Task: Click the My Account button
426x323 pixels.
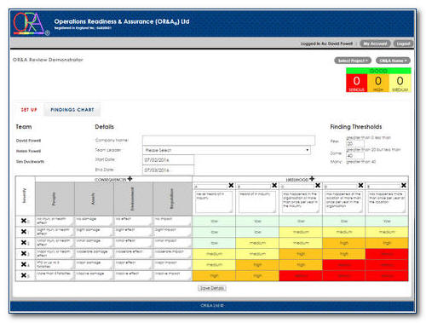Action: coord(375,43)
